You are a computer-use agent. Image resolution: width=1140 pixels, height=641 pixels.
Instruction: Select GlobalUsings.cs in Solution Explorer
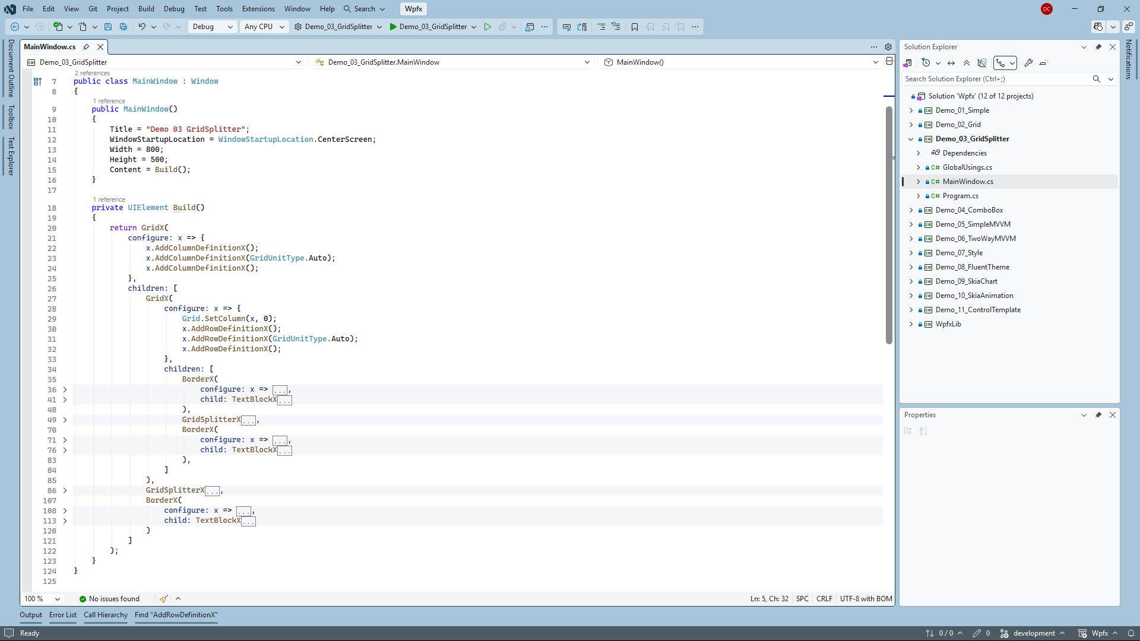click(967, 167)
